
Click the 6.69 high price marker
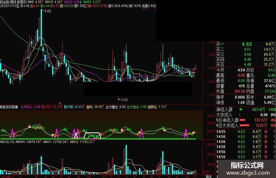point(48,11)
